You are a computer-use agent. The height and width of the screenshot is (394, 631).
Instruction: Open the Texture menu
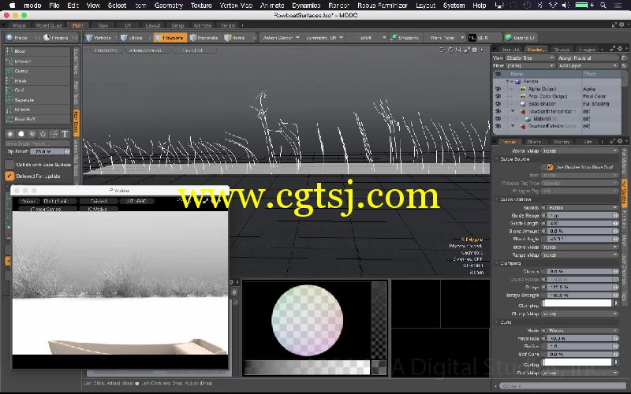click(x=201, y=6)
